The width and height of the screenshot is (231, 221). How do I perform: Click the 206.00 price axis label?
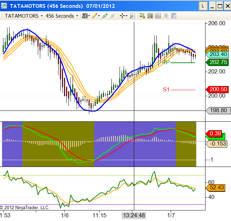(217, 23)
